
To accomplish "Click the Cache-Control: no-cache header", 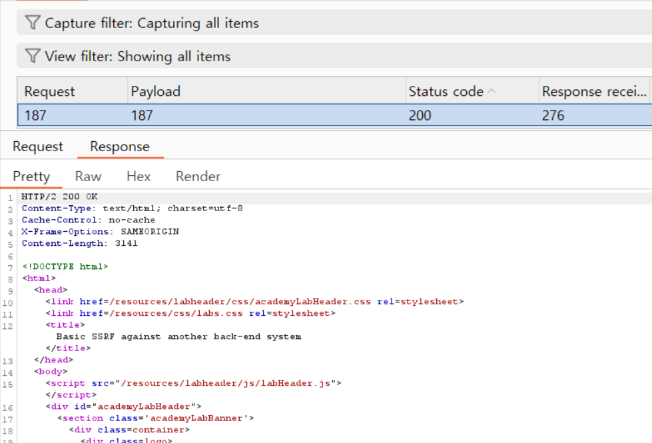I will coord(89,220).
